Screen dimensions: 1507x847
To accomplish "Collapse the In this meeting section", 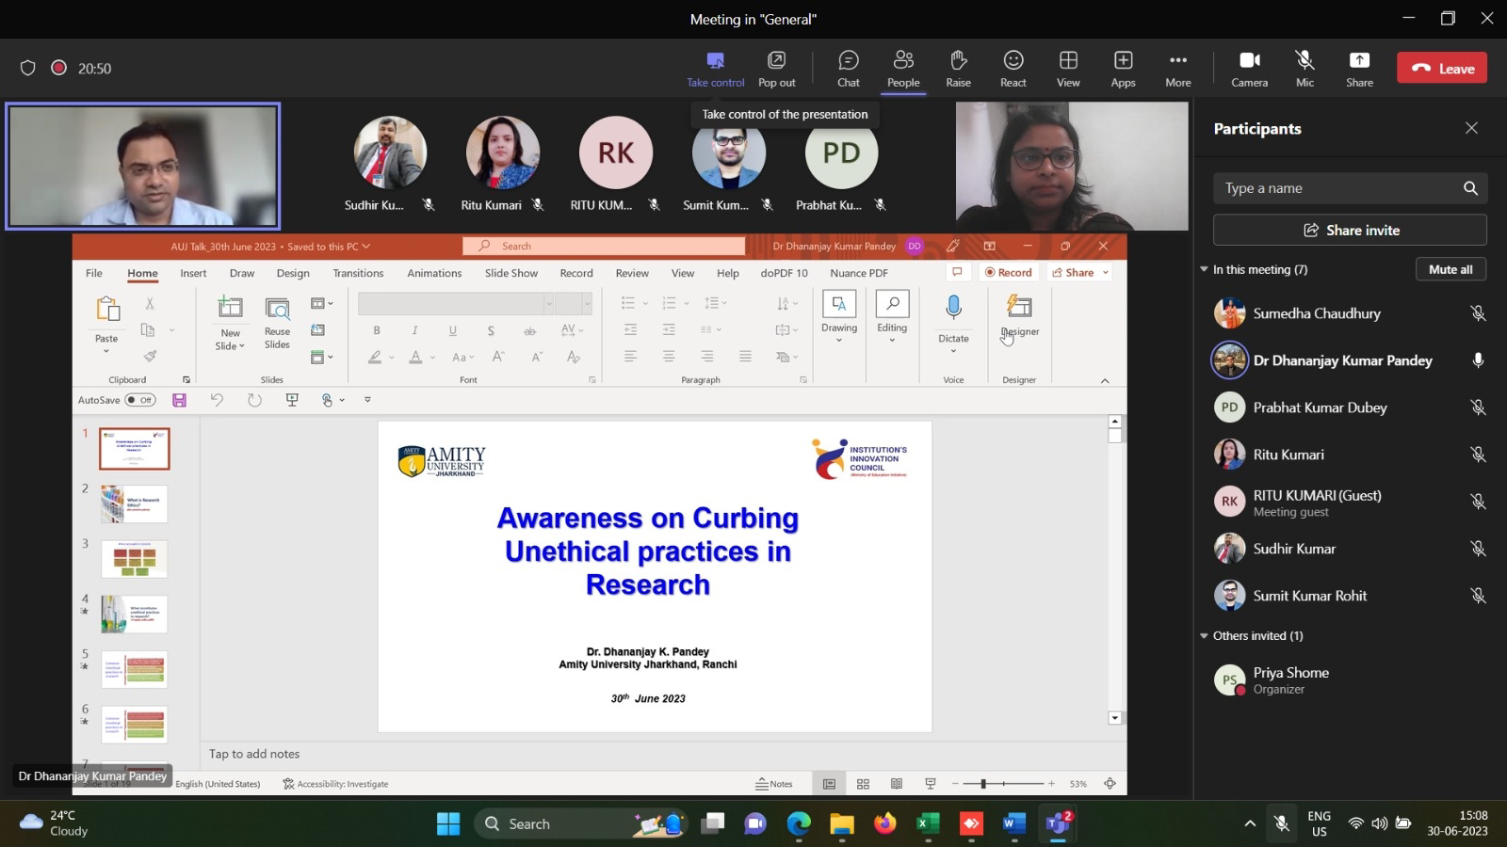I will coord(1204,269).
